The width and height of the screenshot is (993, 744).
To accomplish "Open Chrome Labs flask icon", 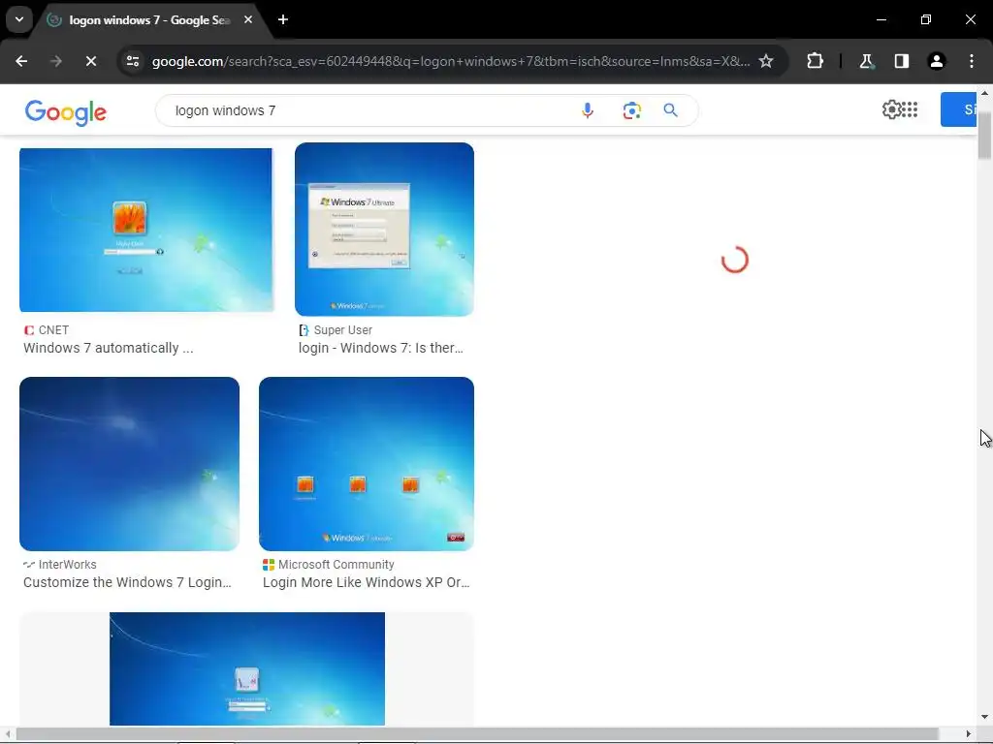I will tap(866, 61).
